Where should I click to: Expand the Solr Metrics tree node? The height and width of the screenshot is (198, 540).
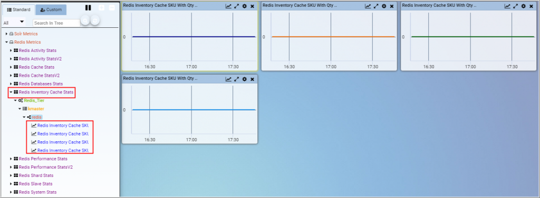click(6, 34)
